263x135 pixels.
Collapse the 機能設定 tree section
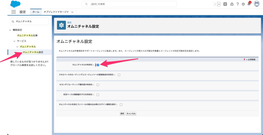10,30
